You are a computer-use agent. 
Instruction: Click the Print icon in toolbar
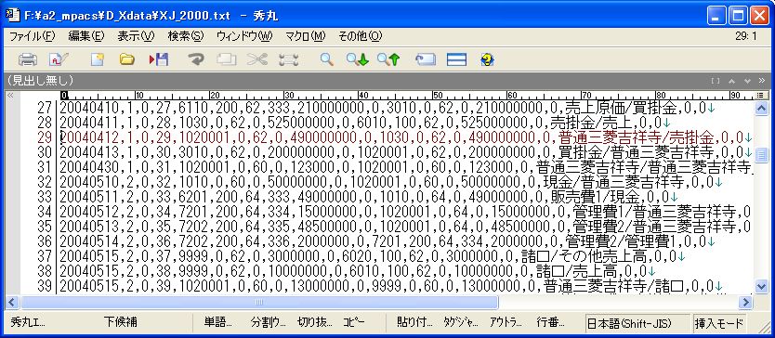pos(28,59)
